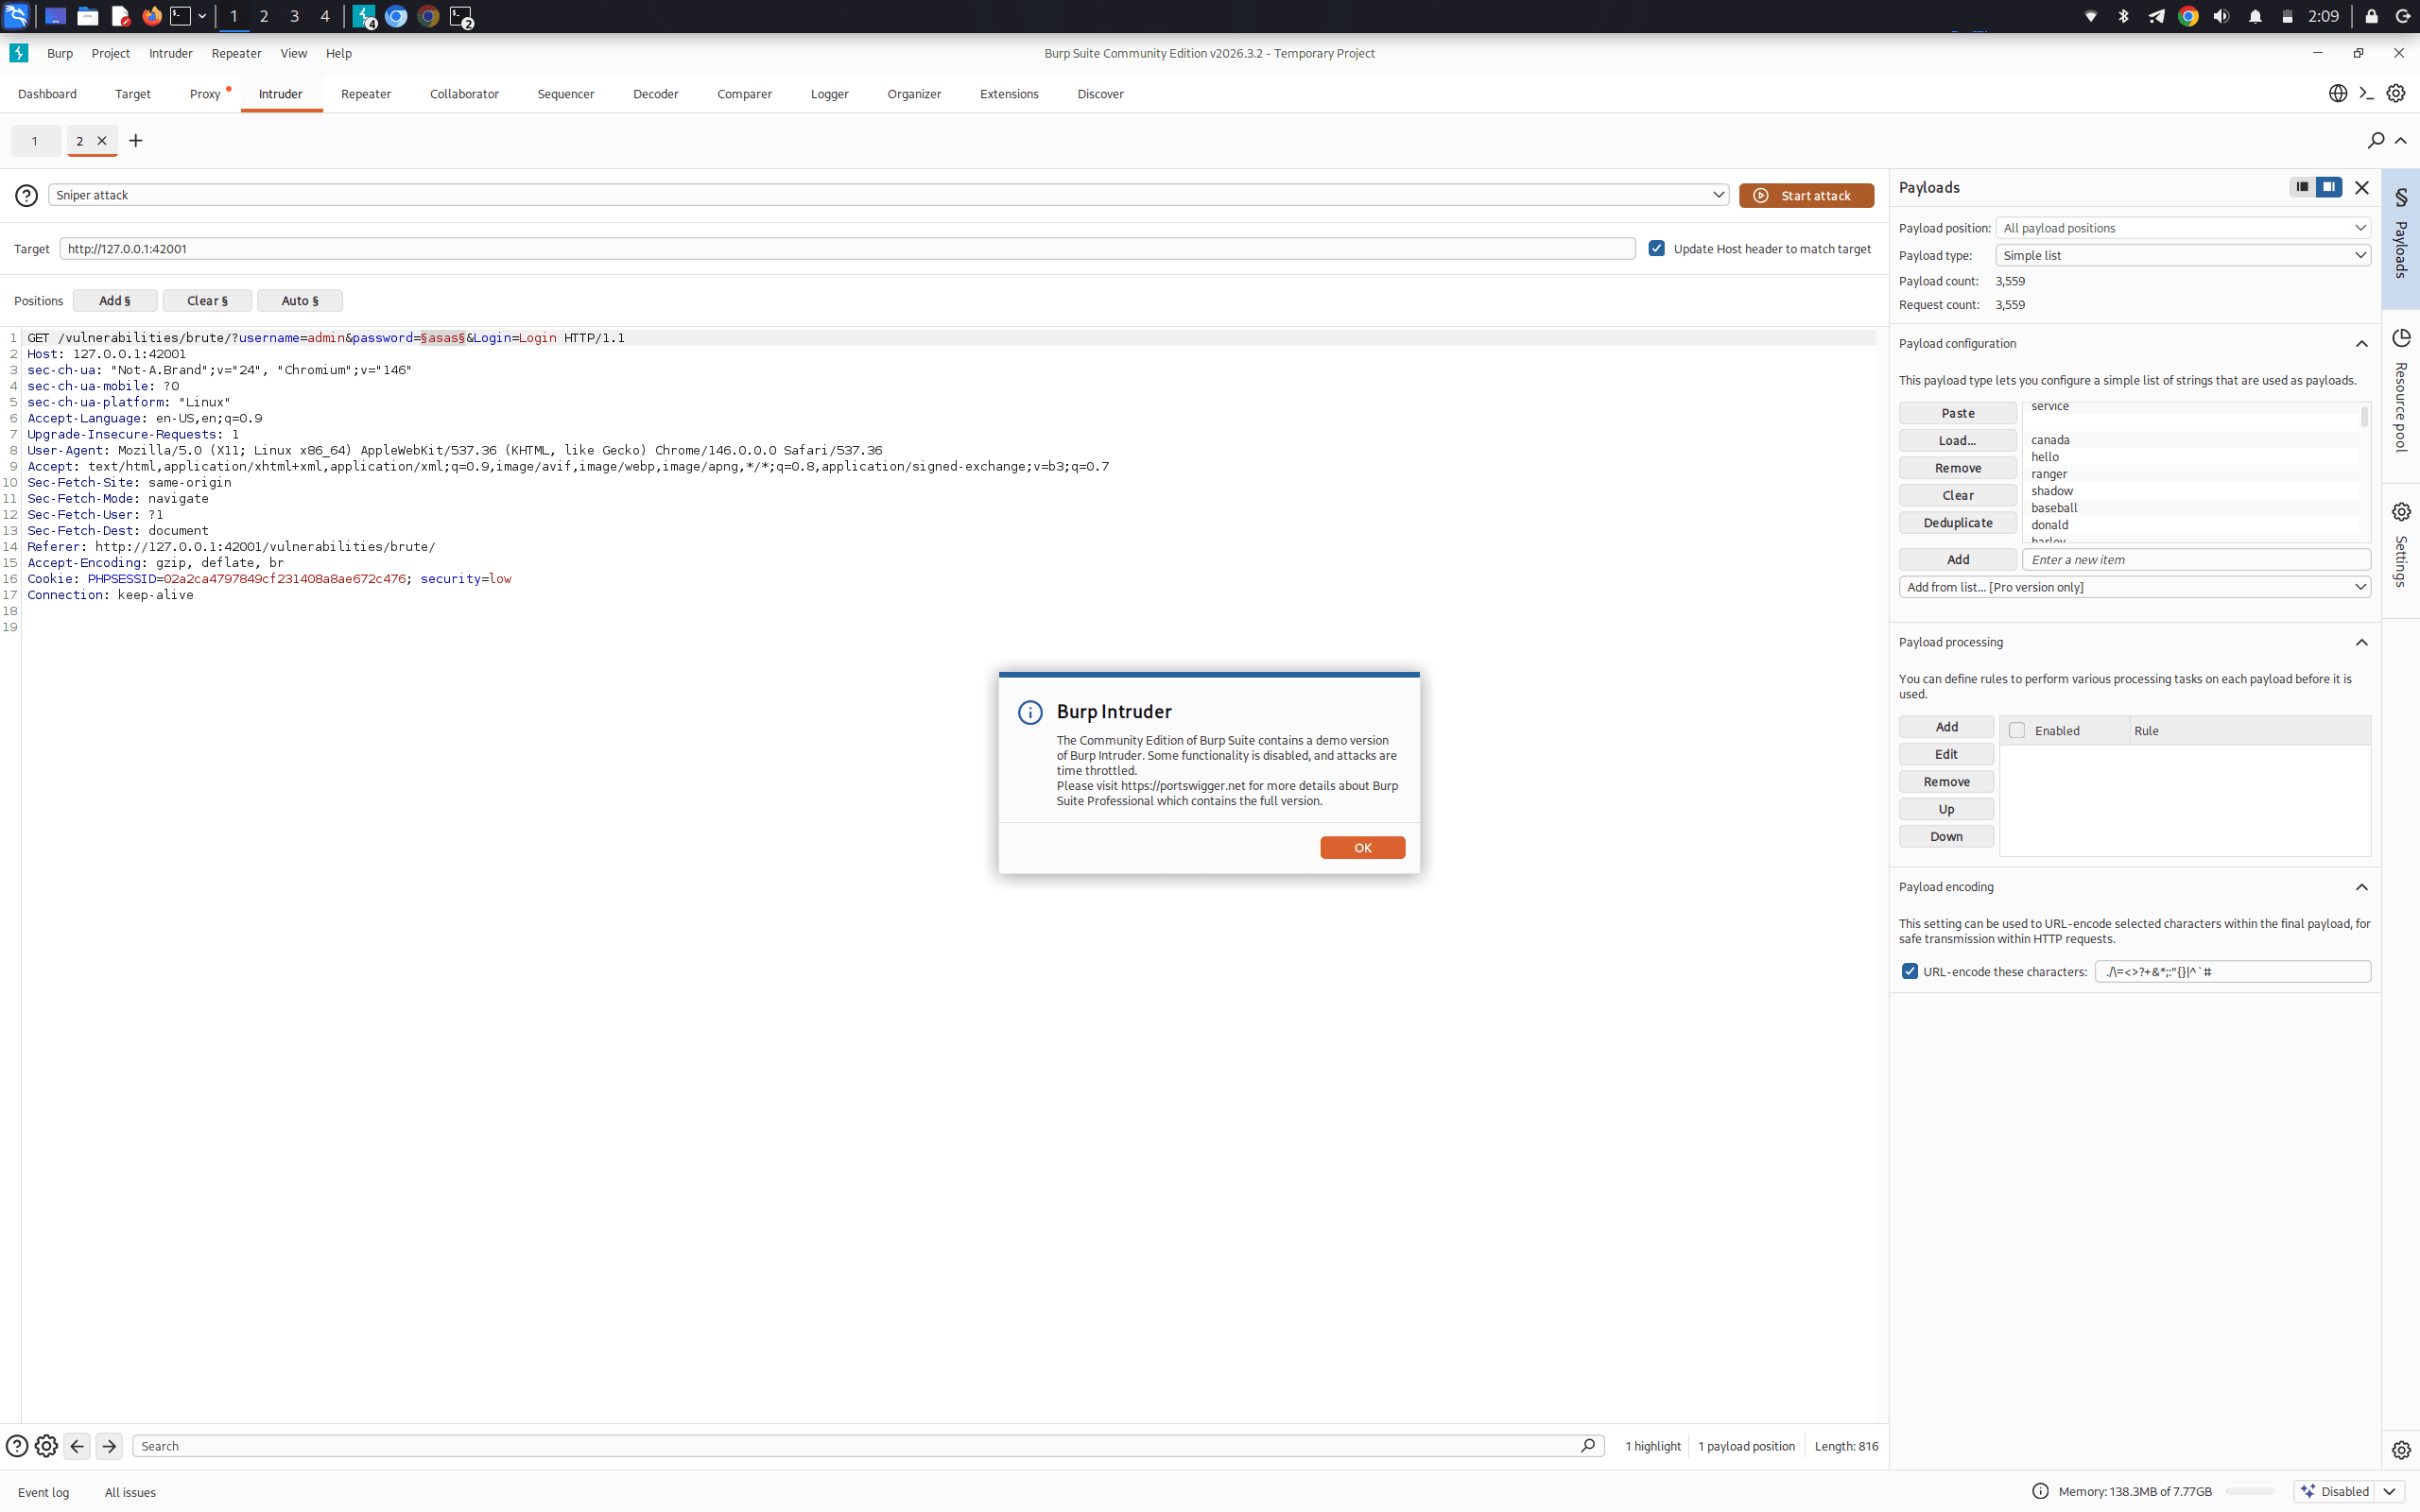Toggle Update Host header to match target

tap(1657, 248)
